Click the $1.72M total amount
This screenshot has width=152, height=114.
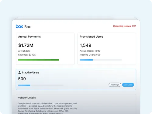tap(26, 45)
